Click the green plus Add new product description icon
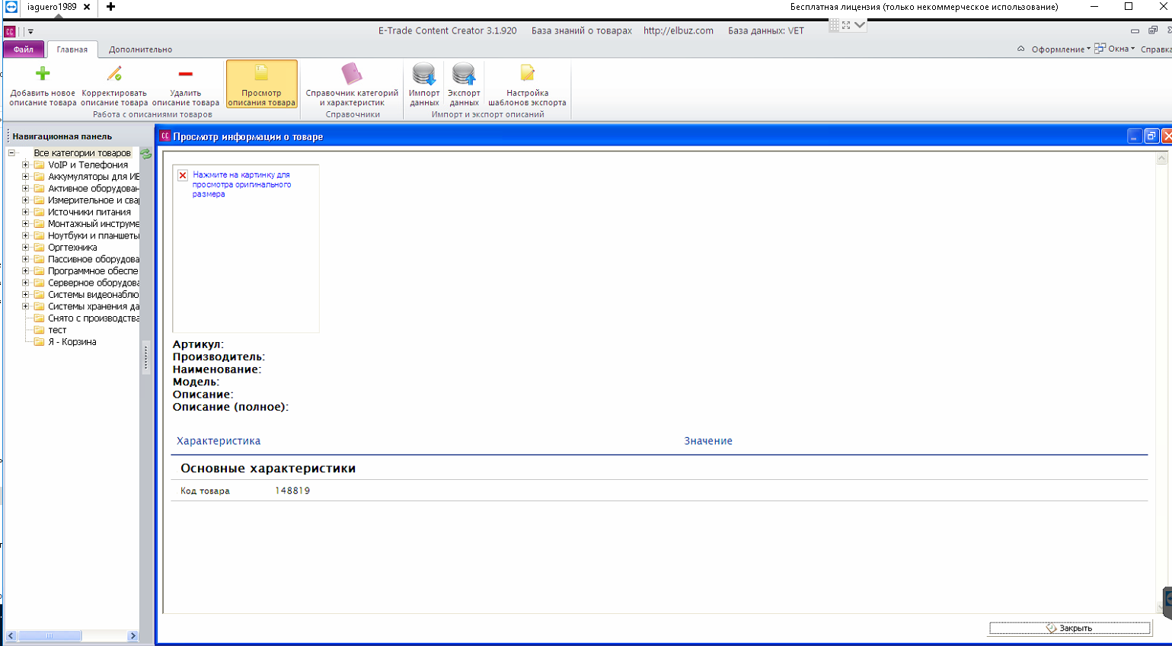Screen dimensions: 1172x646 click(43, 74)
